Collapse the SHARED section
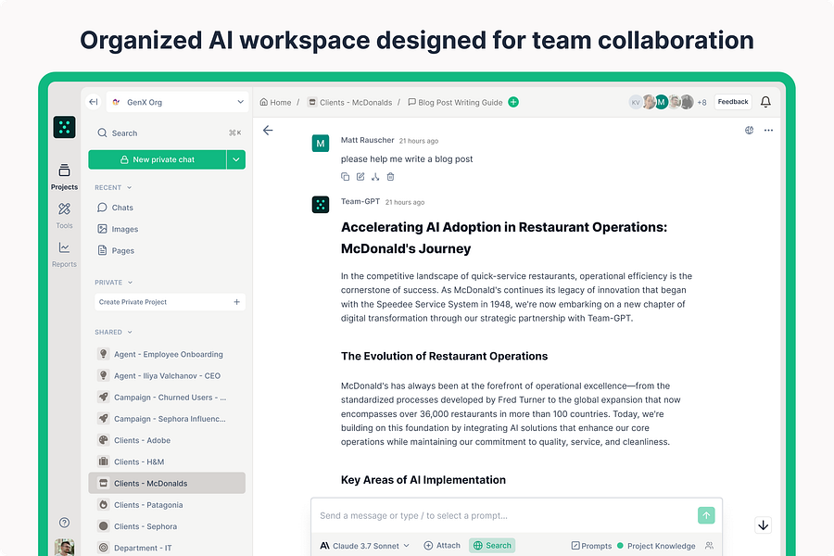This screenshot has width=834, height=556. pyautogui.click(x=113, y=332)
